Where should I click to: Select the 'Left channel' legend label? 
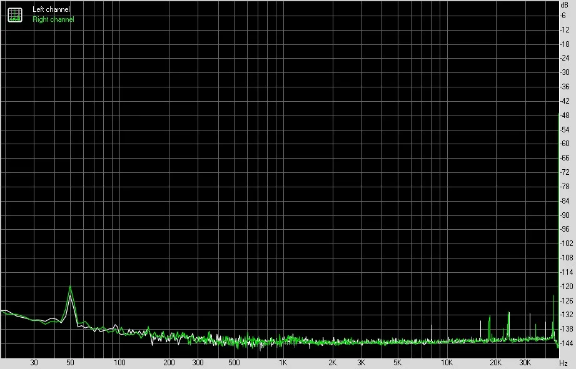51,9
